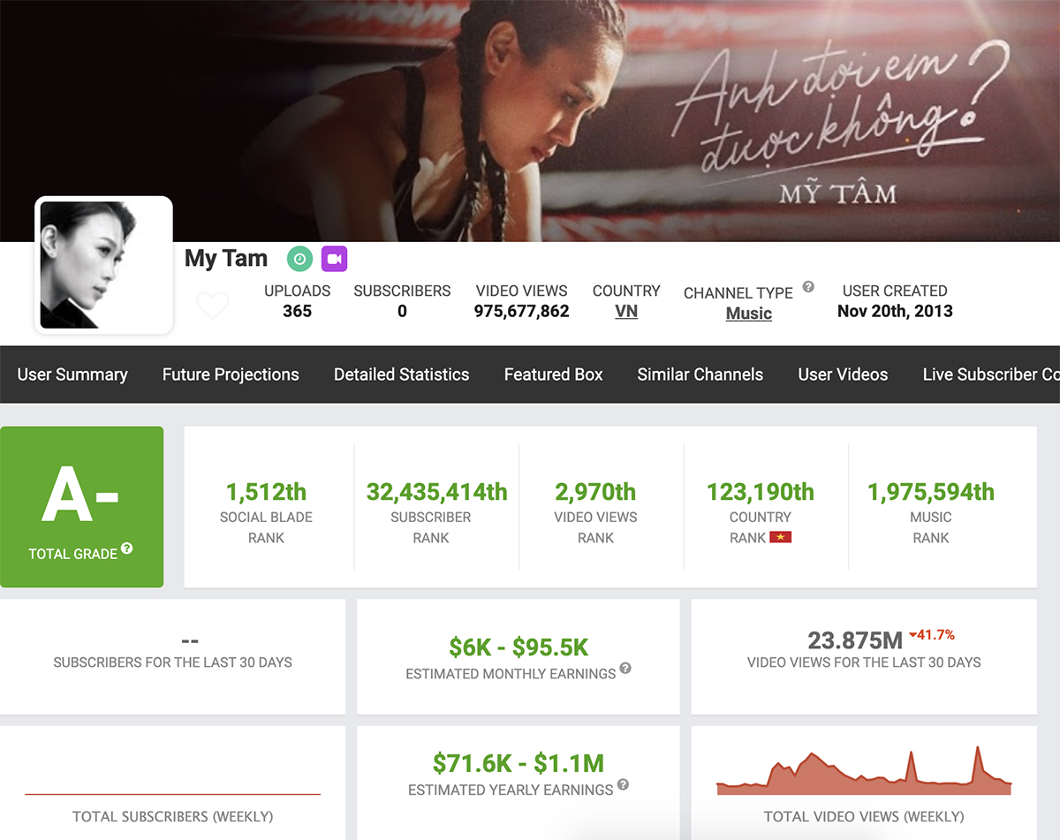The image size is (1060, 840).
Task: Click the Music channel type link
Action: pos(748,314)
